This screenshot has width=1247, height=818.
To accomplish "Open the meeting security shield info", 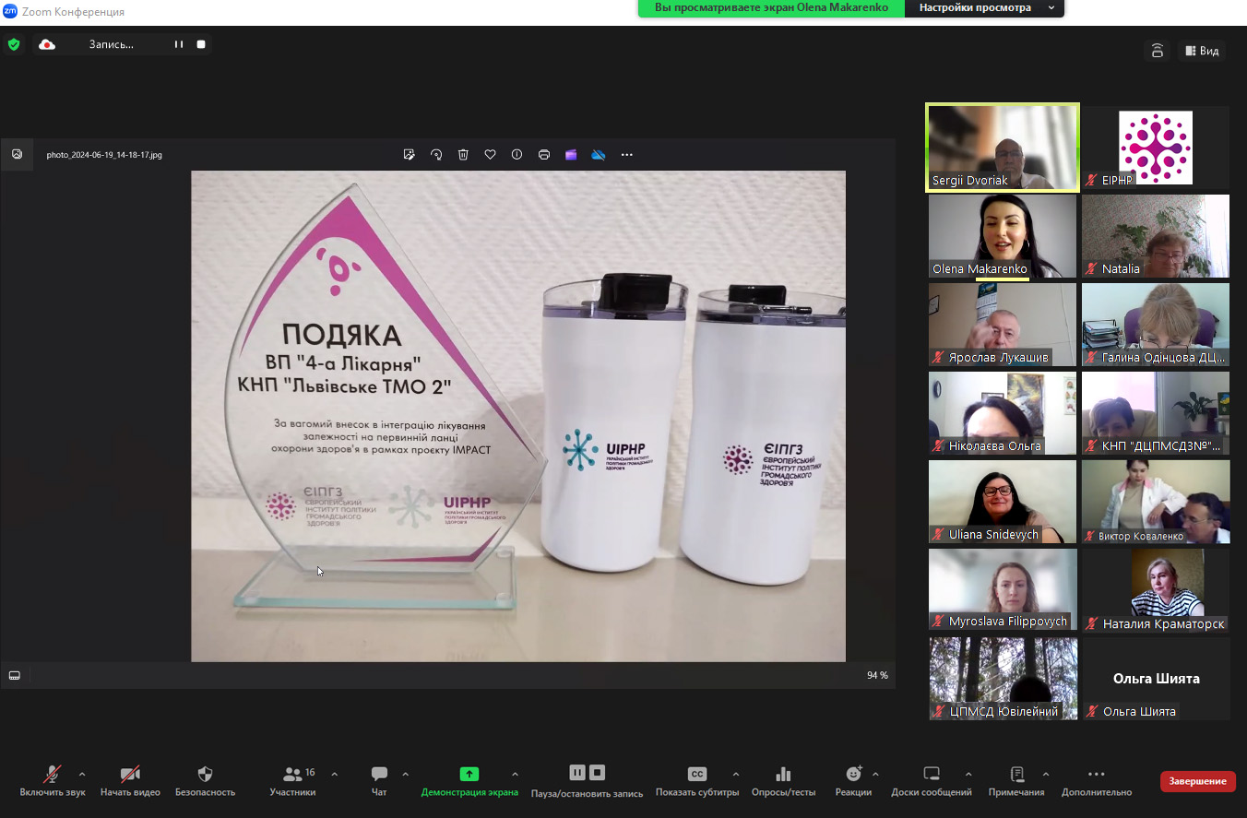I will [13, 44].
